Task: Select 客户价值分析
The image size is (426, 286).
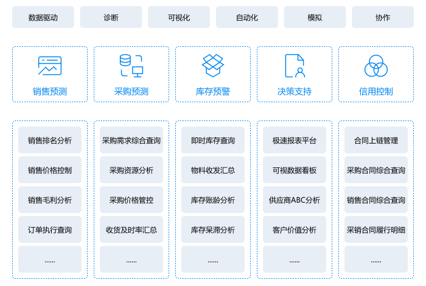Action: 295,229
